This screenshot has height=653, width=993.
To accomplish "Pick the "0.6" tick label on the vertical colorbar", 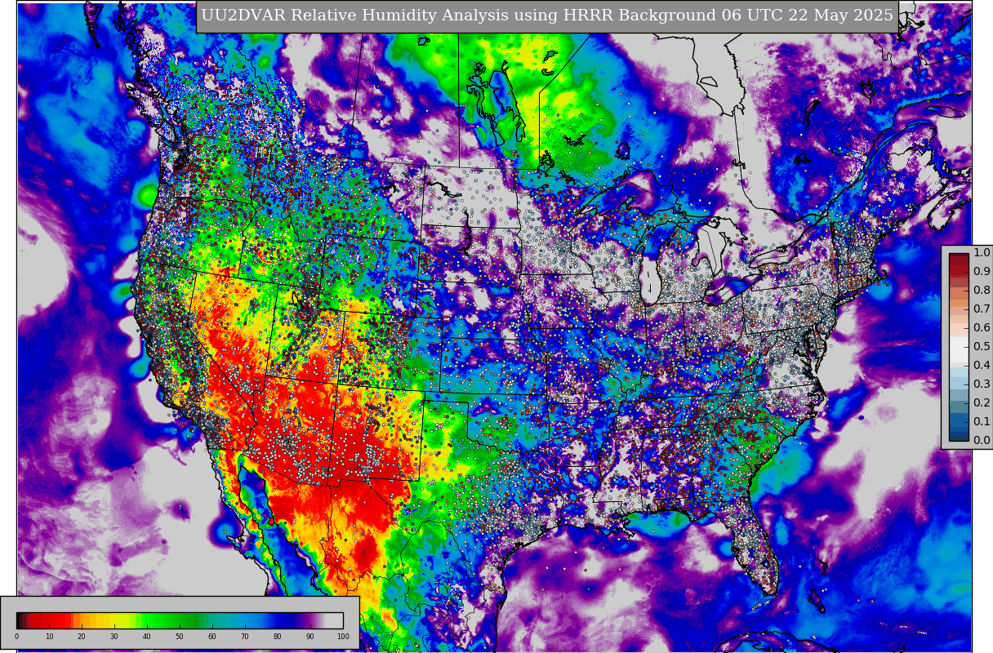I will pyautogui.click(x=982, y=328).
